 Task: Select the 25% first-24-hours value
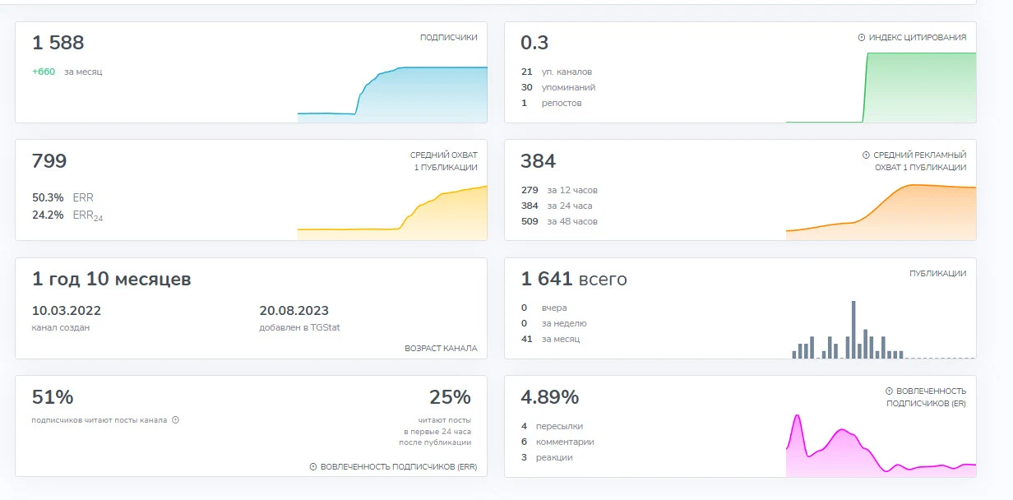(x=450, y=397)
